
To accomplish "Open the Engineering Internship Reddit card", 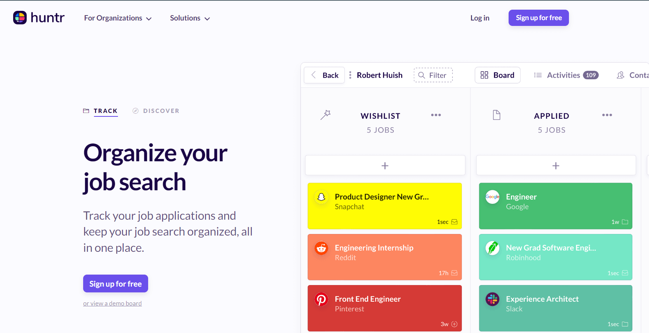I will tap(385, 257).
